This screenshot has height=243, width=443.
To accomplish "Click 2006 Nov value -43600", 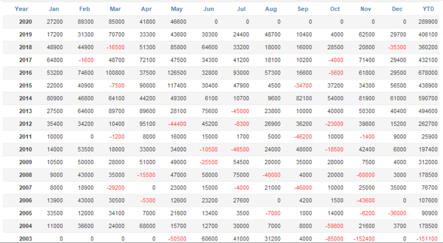I will [365, 201].
